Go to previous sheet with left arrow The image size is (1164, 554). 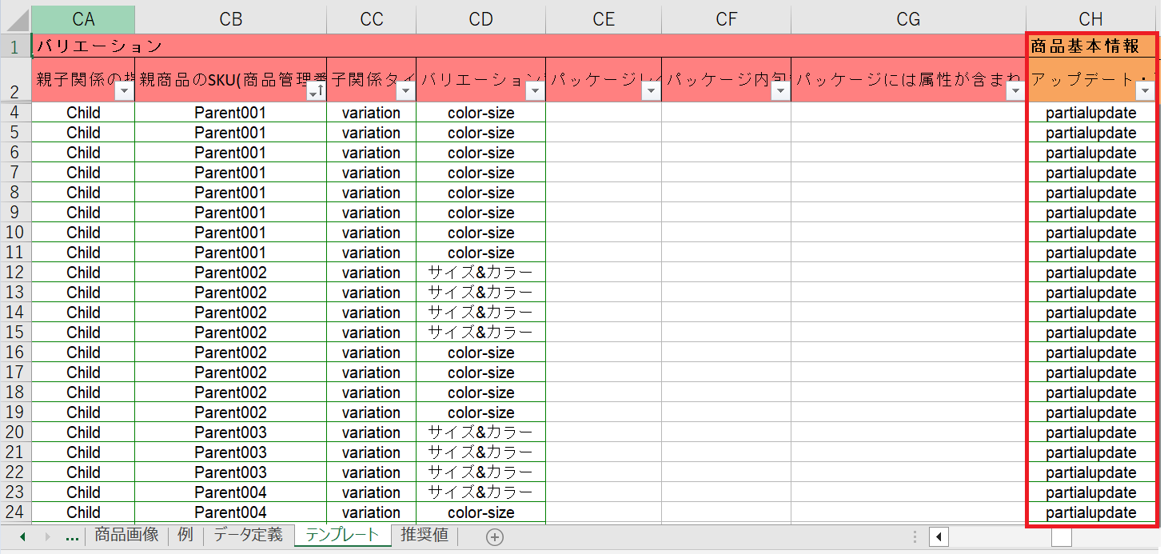coord(22,537)
